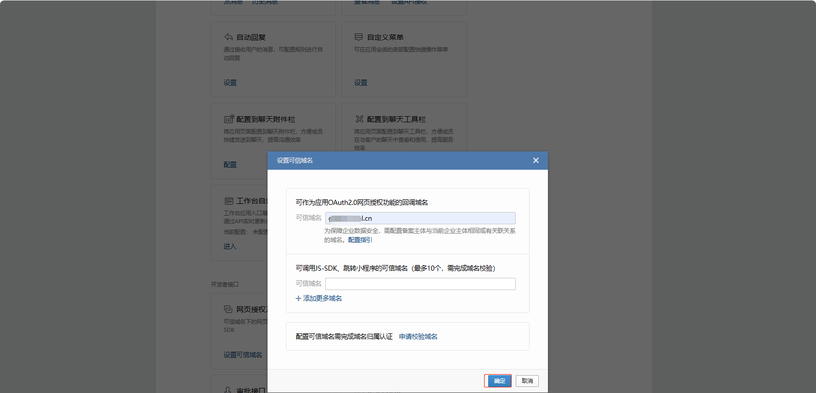Viewport: 816px width, 393px height.
Task: Click 配置 under 配置到聊天附件栏
Action: click(x=230, y=165)
